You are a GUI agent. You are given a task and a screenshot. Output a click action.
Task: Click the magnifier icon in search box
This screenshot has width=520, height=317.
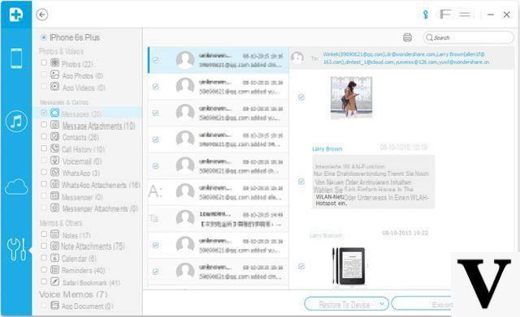pos(430,37)
